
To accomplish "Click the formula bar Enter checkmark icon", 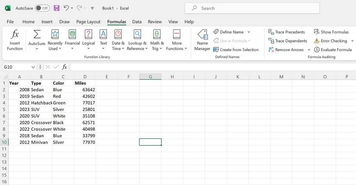I will pos(56,67).
